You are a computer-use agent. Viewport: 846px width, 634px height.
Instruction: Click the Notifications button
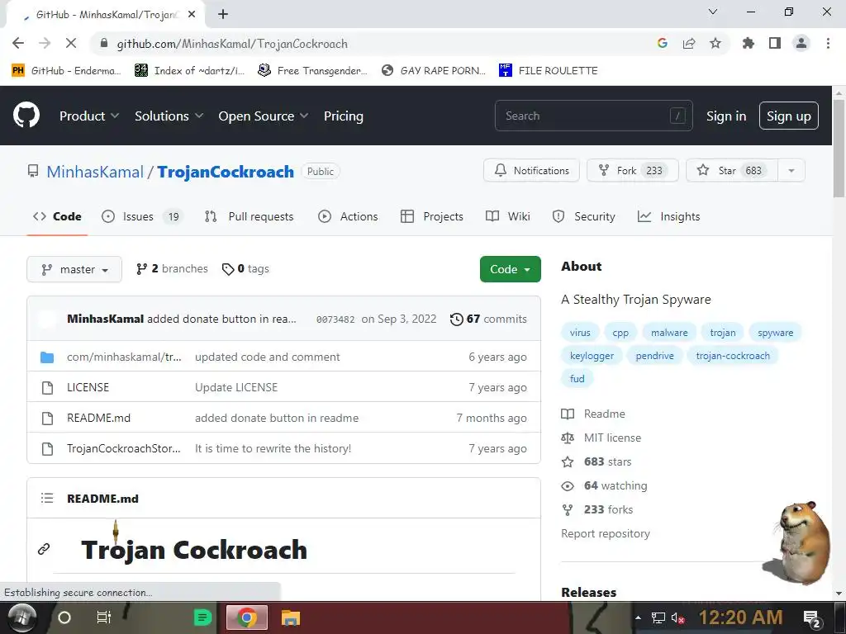pos(531,171)
